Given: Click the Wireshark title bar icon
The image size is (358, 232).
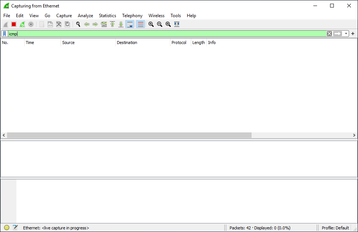Looking at the screenshot, I should coord(6,6).
